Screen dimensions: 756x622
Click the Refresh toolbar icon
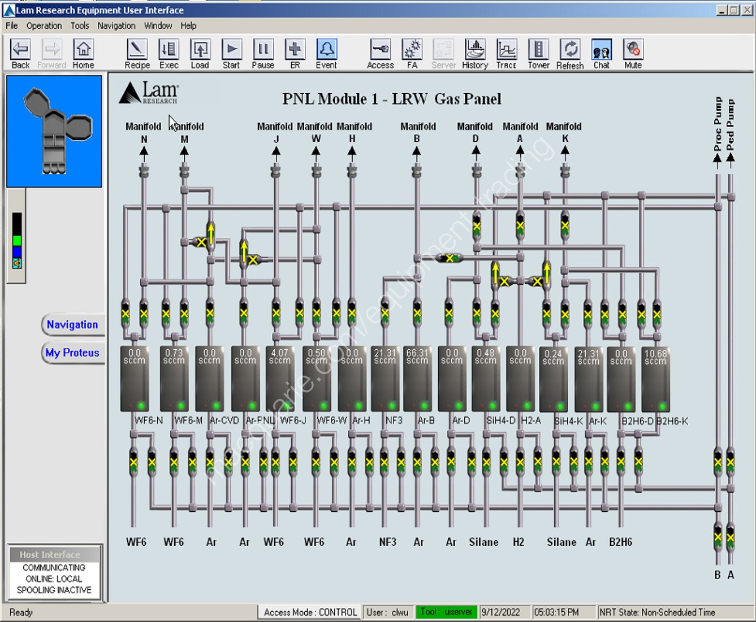tap(570, 54)
